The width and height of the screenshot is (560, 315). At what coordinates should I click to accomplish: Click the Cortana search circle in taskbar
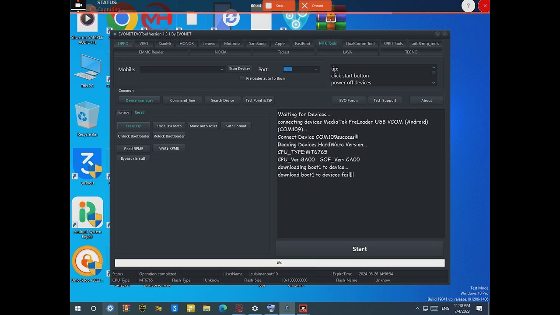pos(93,308)
